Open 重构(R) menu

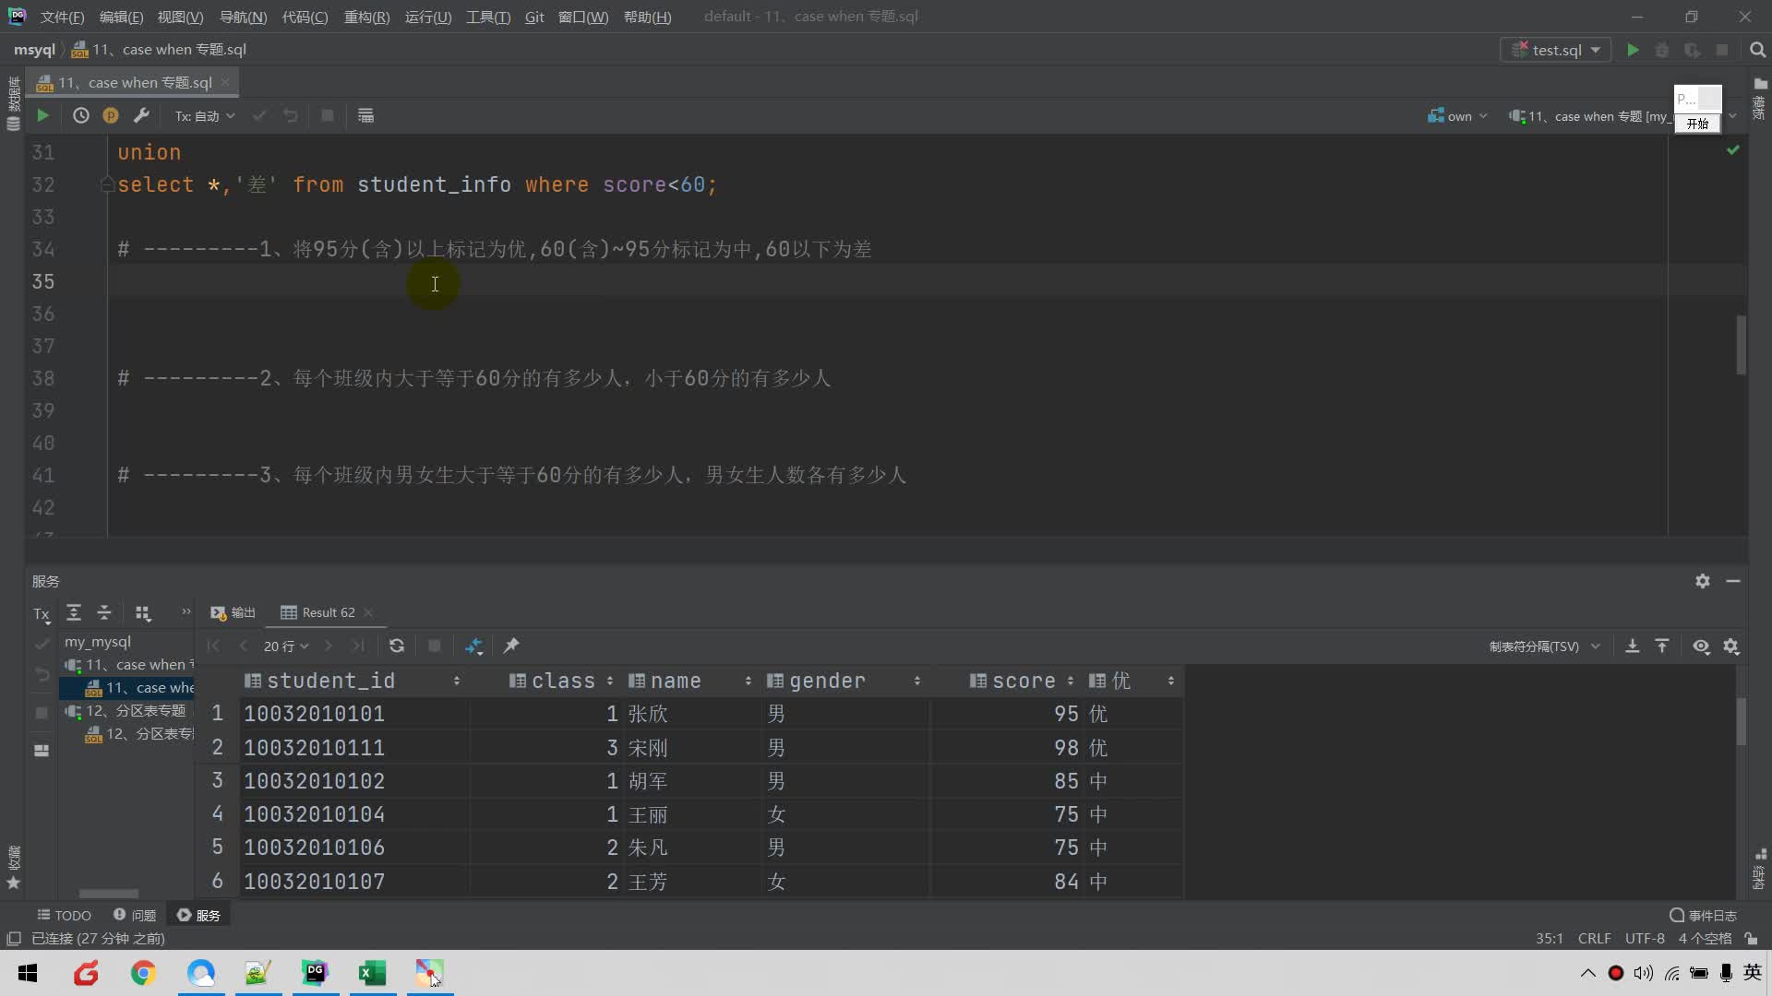(x=366, y=17)
